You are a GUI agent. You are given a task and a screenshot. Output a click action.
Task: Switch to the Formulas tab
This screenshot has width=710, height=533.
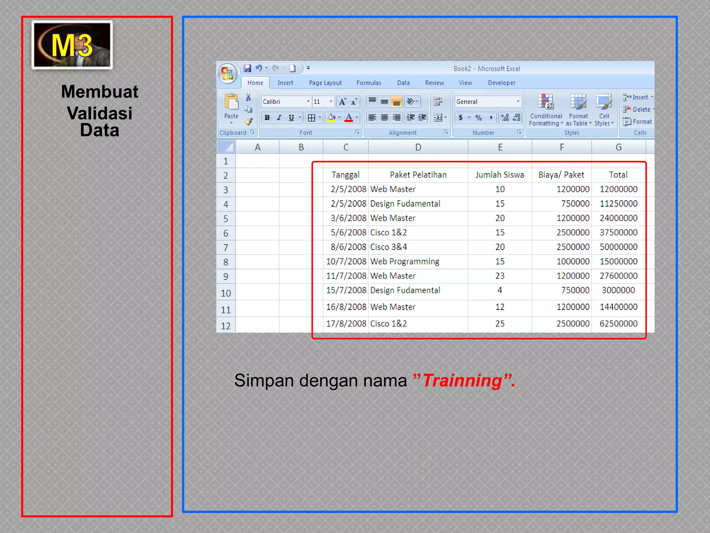[369, 83]
